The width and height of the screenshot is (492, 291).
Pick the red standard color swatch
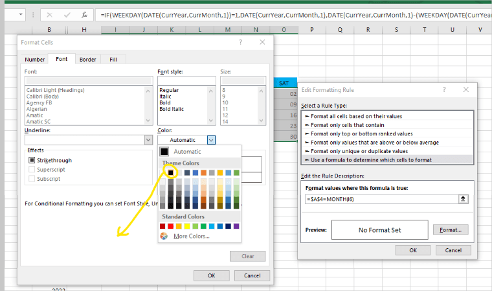(170, 226)
